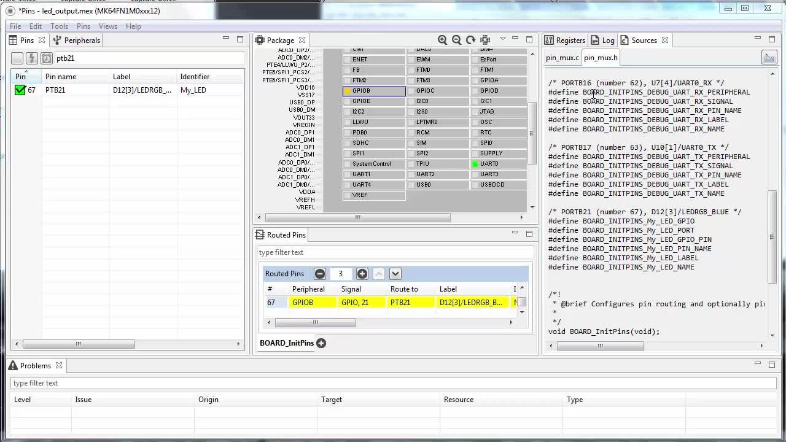Rotate the package view

coord(470,40)
